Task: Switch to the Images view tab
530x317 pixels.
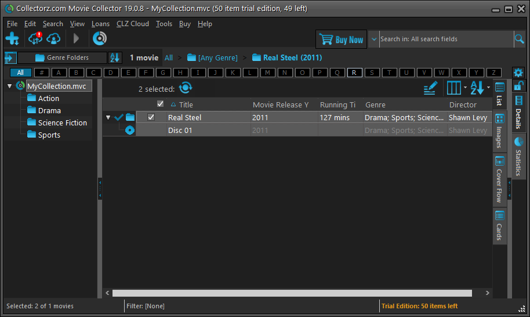Action: pyautogui.click(x=500, y=131)
